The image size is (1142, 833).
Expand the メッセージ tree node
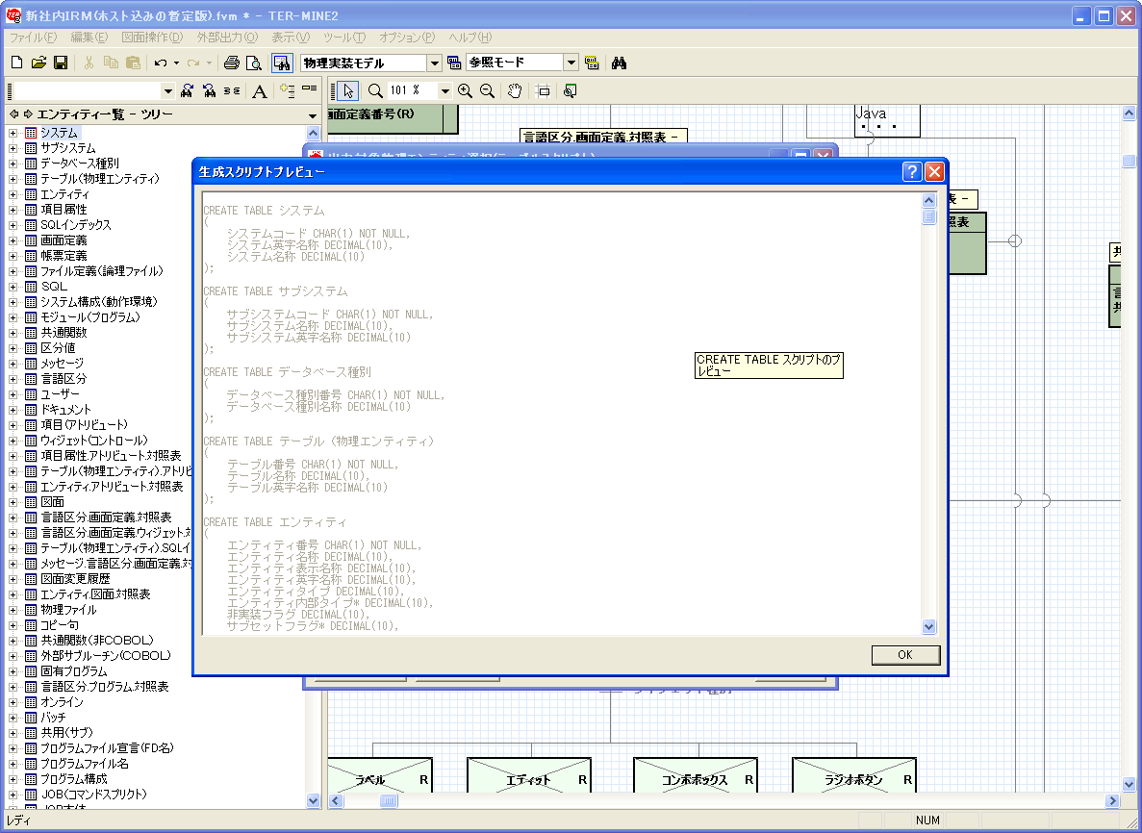[x=13, y=364]
